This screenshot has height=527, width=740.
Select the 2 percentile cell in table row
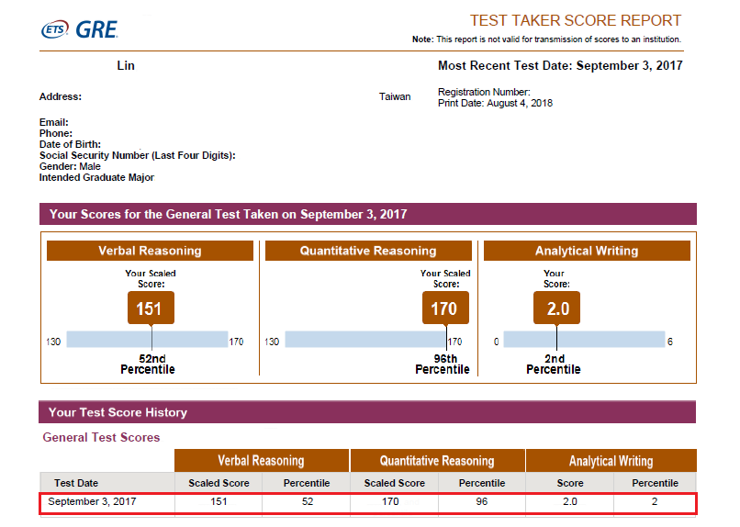655,501
